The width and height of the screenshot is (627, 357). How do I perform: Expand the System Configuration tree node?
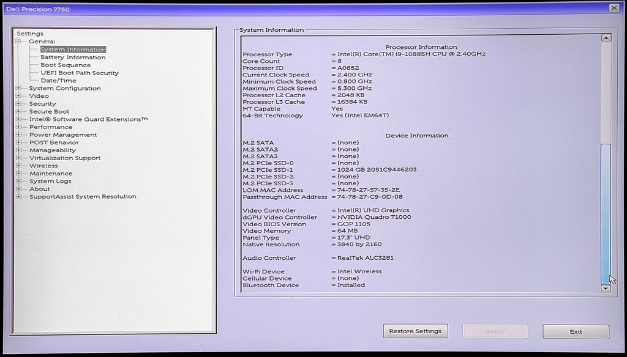click(18, 89)
